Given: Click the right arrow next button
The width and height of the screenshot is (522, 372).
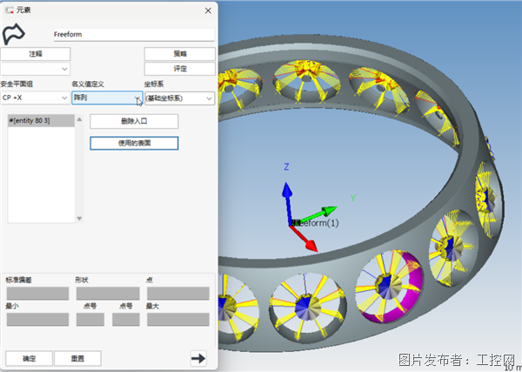Looking at the screenshot, I should tap(197, 357).
